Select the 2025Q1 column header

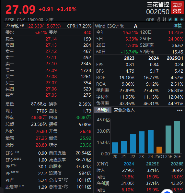(x=175, y=58)
